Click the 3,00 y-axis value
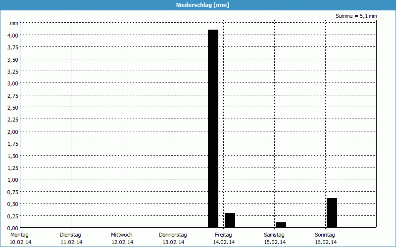 13,83
